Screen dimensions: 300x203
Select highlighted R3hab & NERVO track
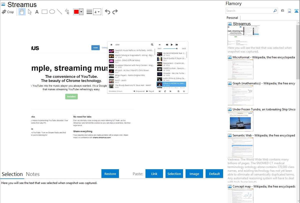tap(171, 84)
